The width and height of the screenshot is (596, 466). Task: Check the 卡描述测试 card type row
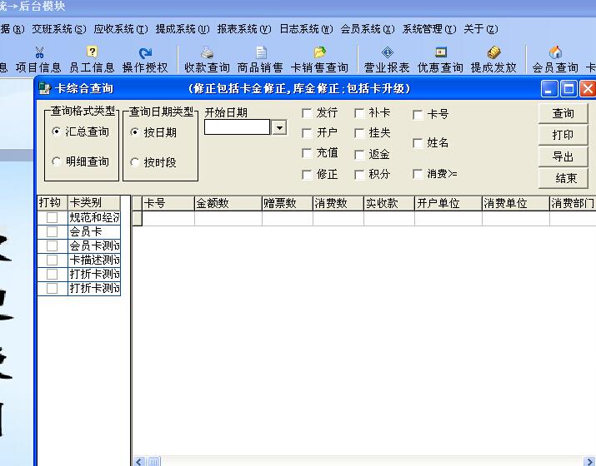(52, 260)
